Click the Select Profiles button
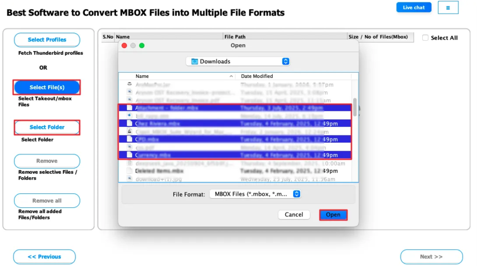 click(x=47, y=40)
